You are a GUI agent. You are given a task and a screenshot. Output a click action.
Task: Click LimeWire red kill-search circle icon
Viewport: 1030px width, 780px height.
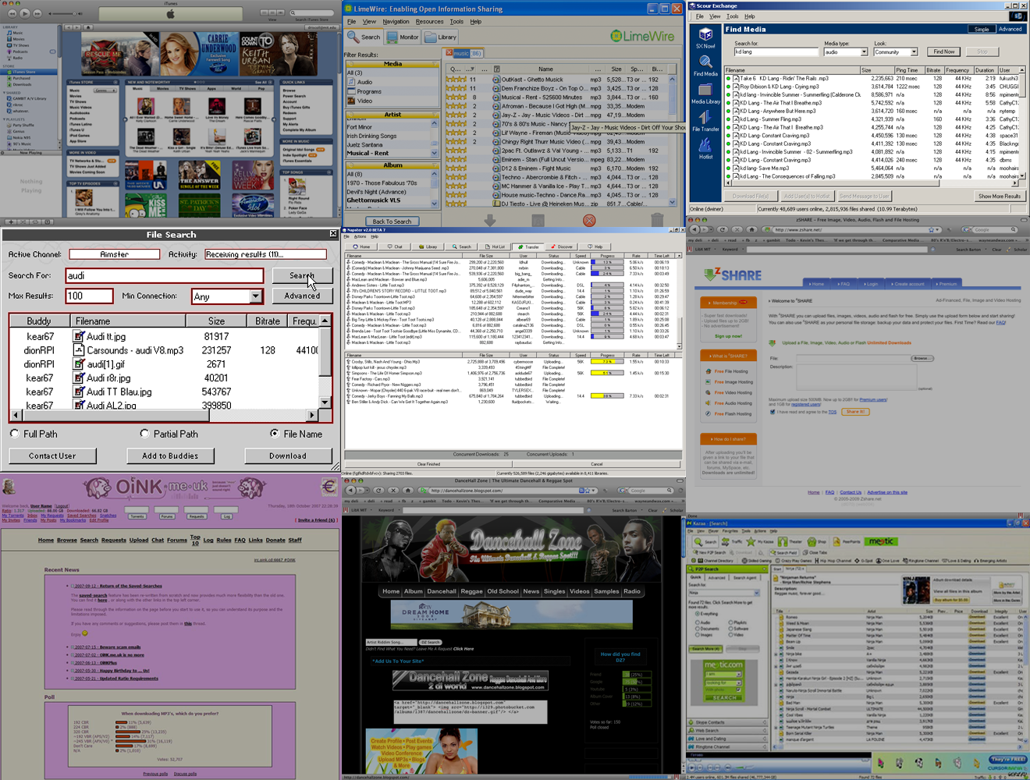coord(589,221)
